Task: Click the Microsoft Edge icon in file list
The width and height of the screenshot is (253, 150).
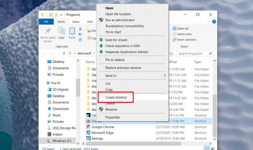Action: pos(89,132)
